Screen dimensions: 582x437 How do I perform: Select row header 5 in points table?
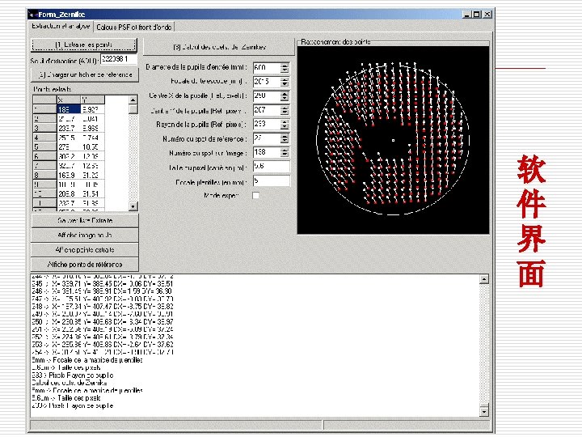pyautogui.click(x=44, y=146)
